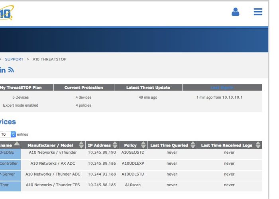Click policy A10scan cell
This screenshot has height=199, width=279.
tap(133, 185)
